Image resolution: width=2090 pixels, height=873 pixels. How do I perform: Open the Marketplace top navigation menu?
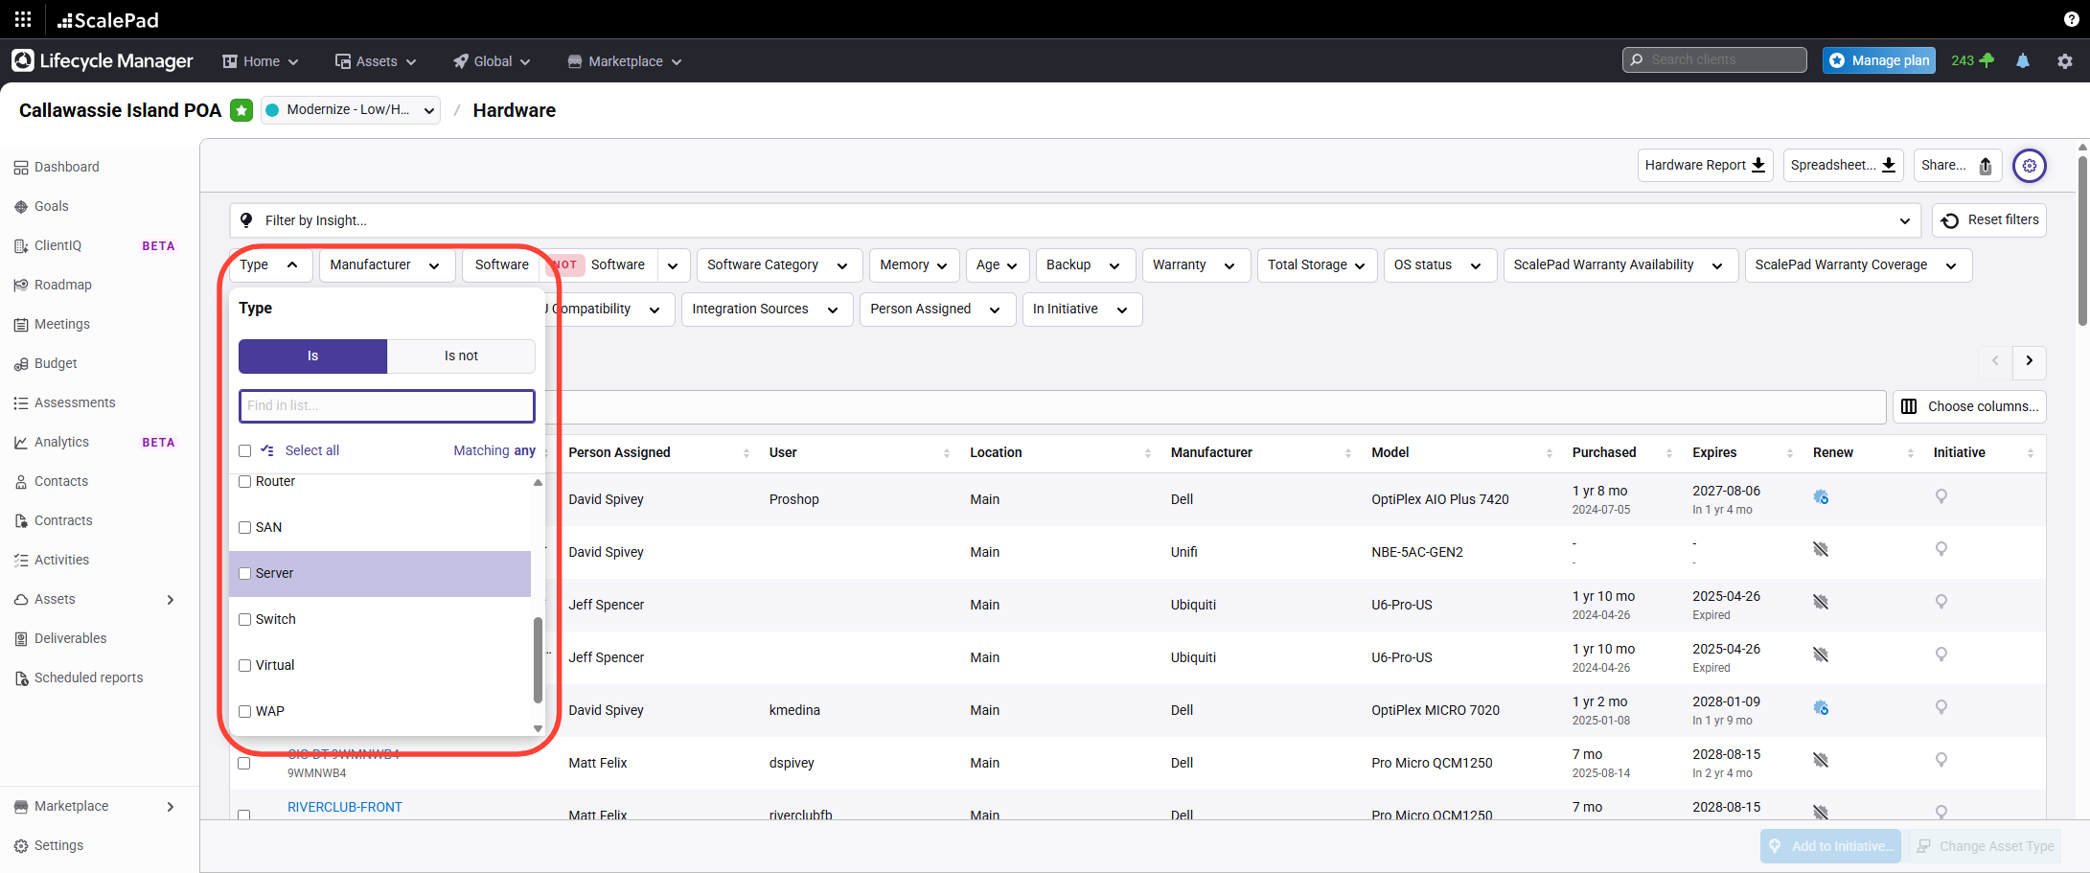click(x=625, y=61)
